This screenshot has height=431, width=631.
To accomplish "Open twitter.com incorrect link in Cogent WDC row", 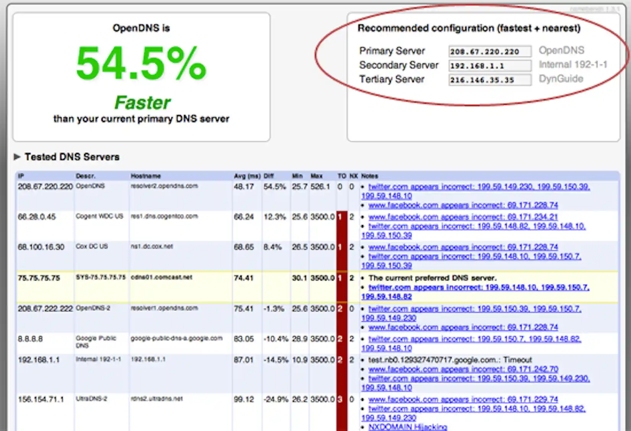I will point(473,231).
